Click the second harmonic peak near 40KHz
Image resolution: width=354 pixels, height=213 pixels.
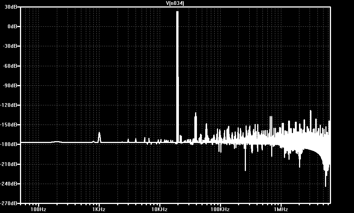[195, 128]
